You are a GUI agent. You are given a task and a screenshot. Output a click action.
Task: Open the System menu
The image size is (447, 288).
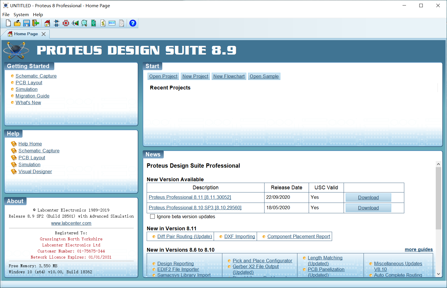21,14
